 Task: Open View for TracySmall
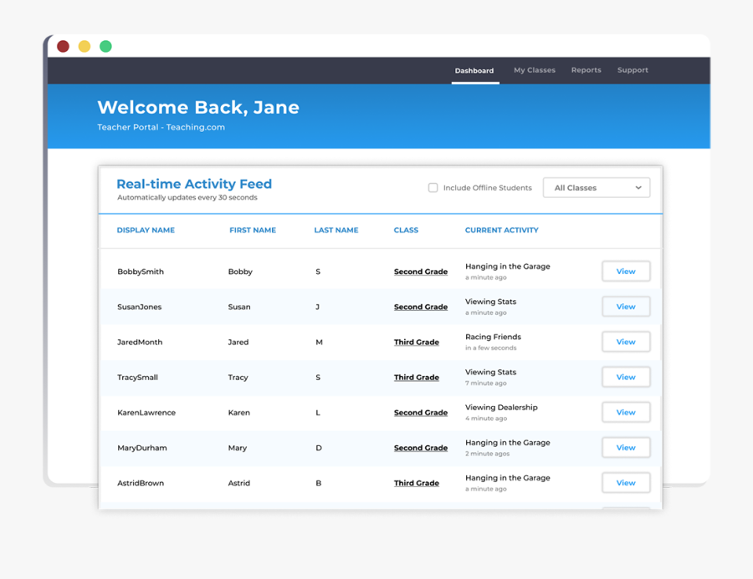(626, 378)
